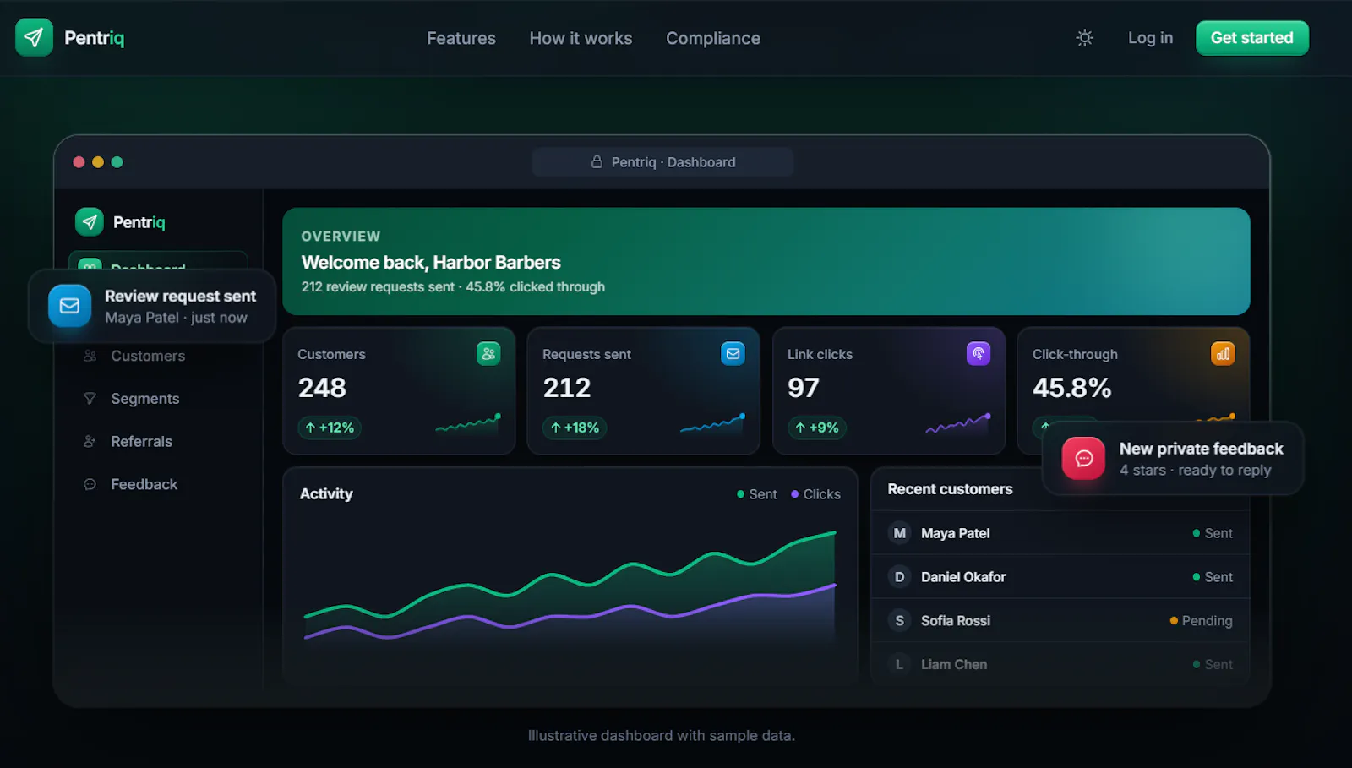Toggle the Sent series in Activity legend
The width and height of the screenshot is (1352, 768).
pos(756,494)
